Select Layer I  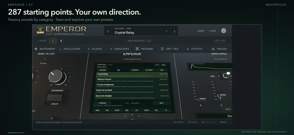pos(53,41)
